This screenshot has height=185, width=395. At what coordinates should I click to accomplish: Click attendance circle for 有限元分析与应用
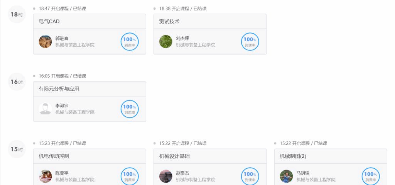click(x=130, y=109)
